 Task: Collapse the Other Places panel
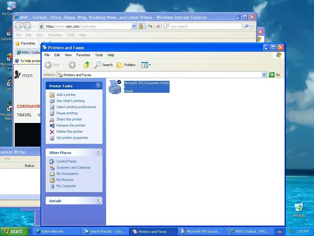tap(98, 152)
